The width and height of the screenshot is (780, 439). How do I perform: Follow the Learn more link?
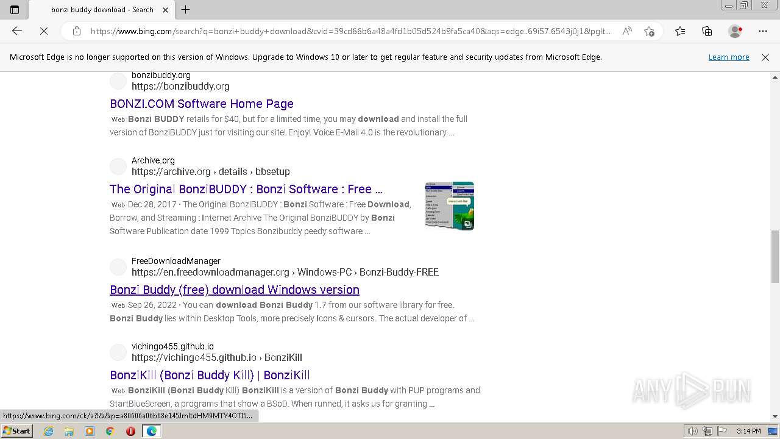coord(729,57)
